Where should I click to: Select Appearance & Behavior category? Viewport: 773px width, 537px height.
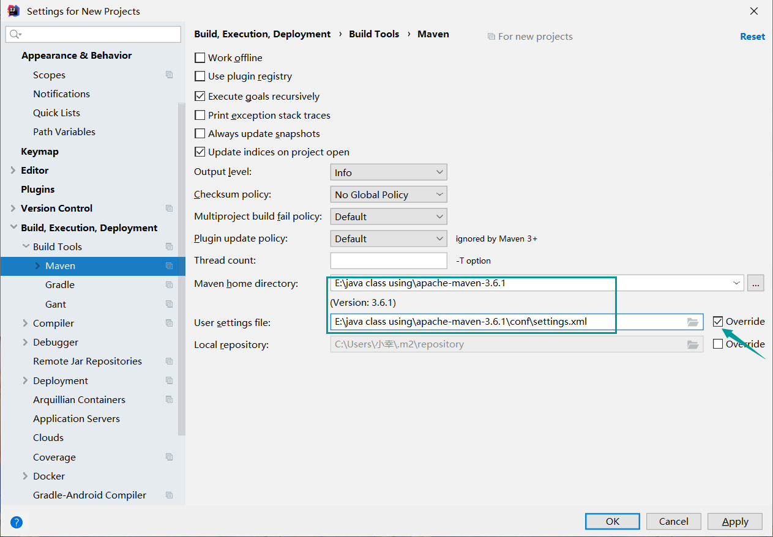(77, 56)
